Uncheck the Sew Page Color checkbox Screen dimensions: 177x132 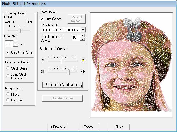(x=7, y=52)
